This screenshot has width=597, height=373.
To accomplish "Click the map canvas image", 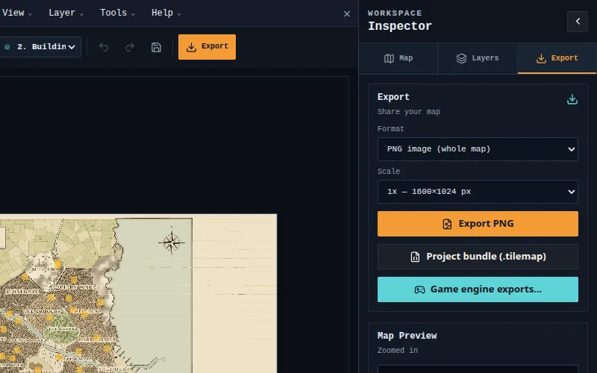I will [x=138, y=293].
